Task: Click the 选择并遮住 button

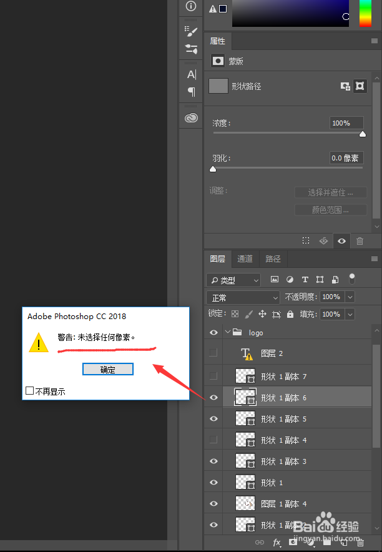Action: coord(330,192)
